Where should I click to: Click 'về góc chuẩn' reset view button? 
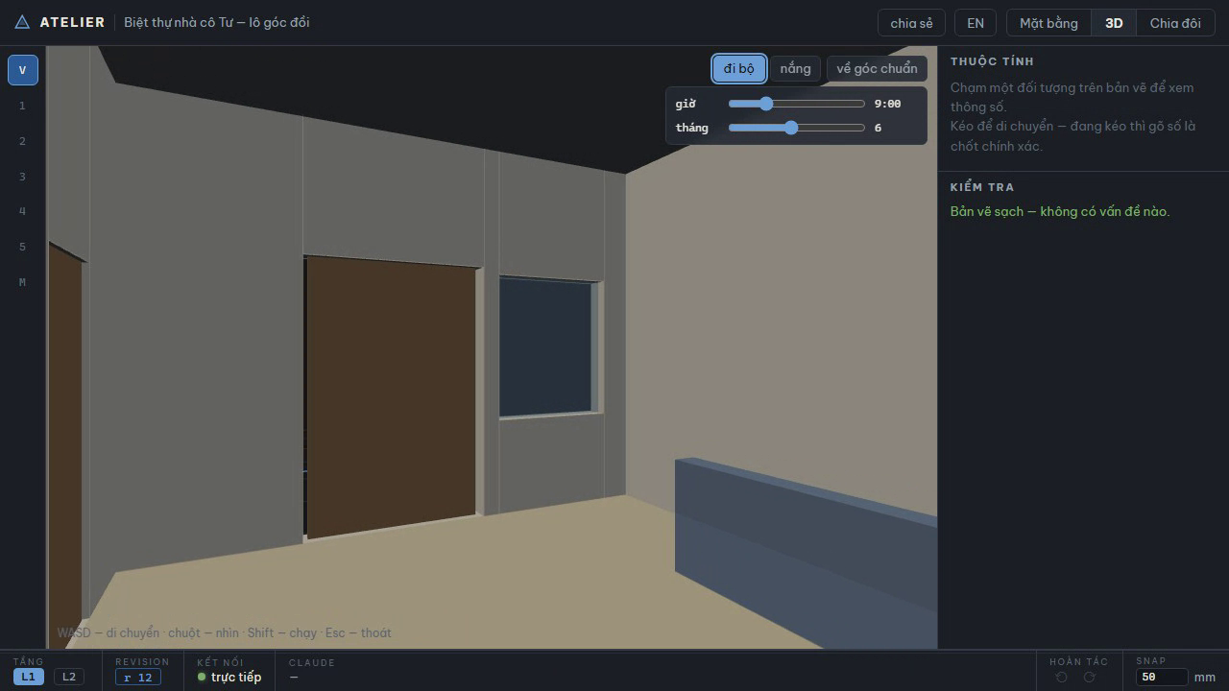pos(877,68)
